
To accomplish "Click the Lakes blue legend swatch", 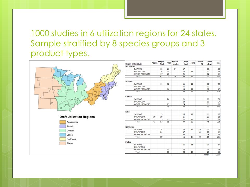I will 63,135.
